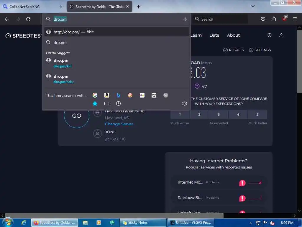Show hidden tray icons arrow
This screenshot has width=302, height=227.
(x=251, y=223)
